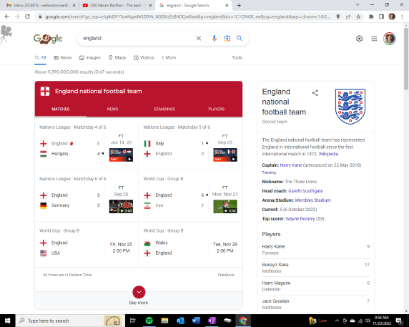Open the Chrome extensions puzzle icon
The width and height of the screenshot is (409, 327).
click(371, 16)
